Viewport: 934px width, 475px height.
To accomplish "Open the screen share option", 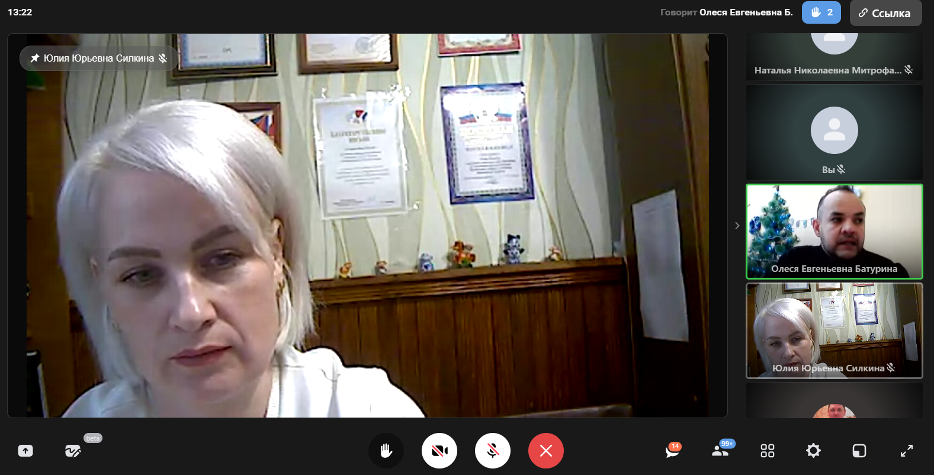I will [x=25, y=451].
